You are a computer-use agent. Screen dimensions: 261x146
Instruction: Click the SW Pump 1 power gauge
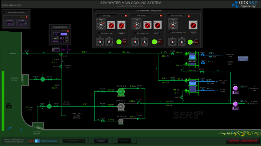[101, 24]
